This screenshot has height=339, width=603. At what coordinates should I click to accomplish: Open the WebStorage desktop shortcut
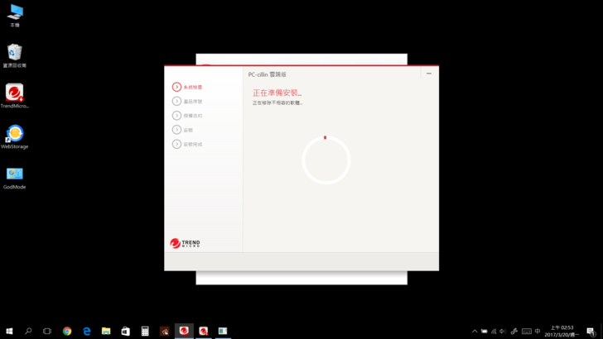pos(15,136)
